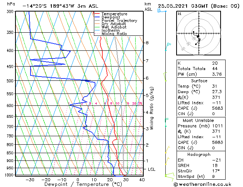Click the Surface CAPE value 5683
Screen dimensions: 243x187
coord(218,108)
